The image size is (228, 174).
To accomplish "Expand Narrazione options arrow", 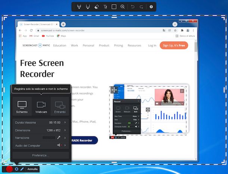I will coord(65,138).
